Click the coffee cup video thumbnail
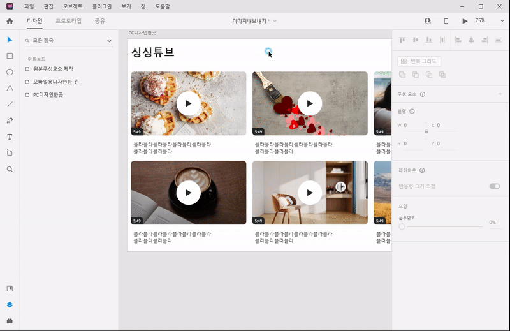Screen dimensions: 510x331 click(189, 193)
